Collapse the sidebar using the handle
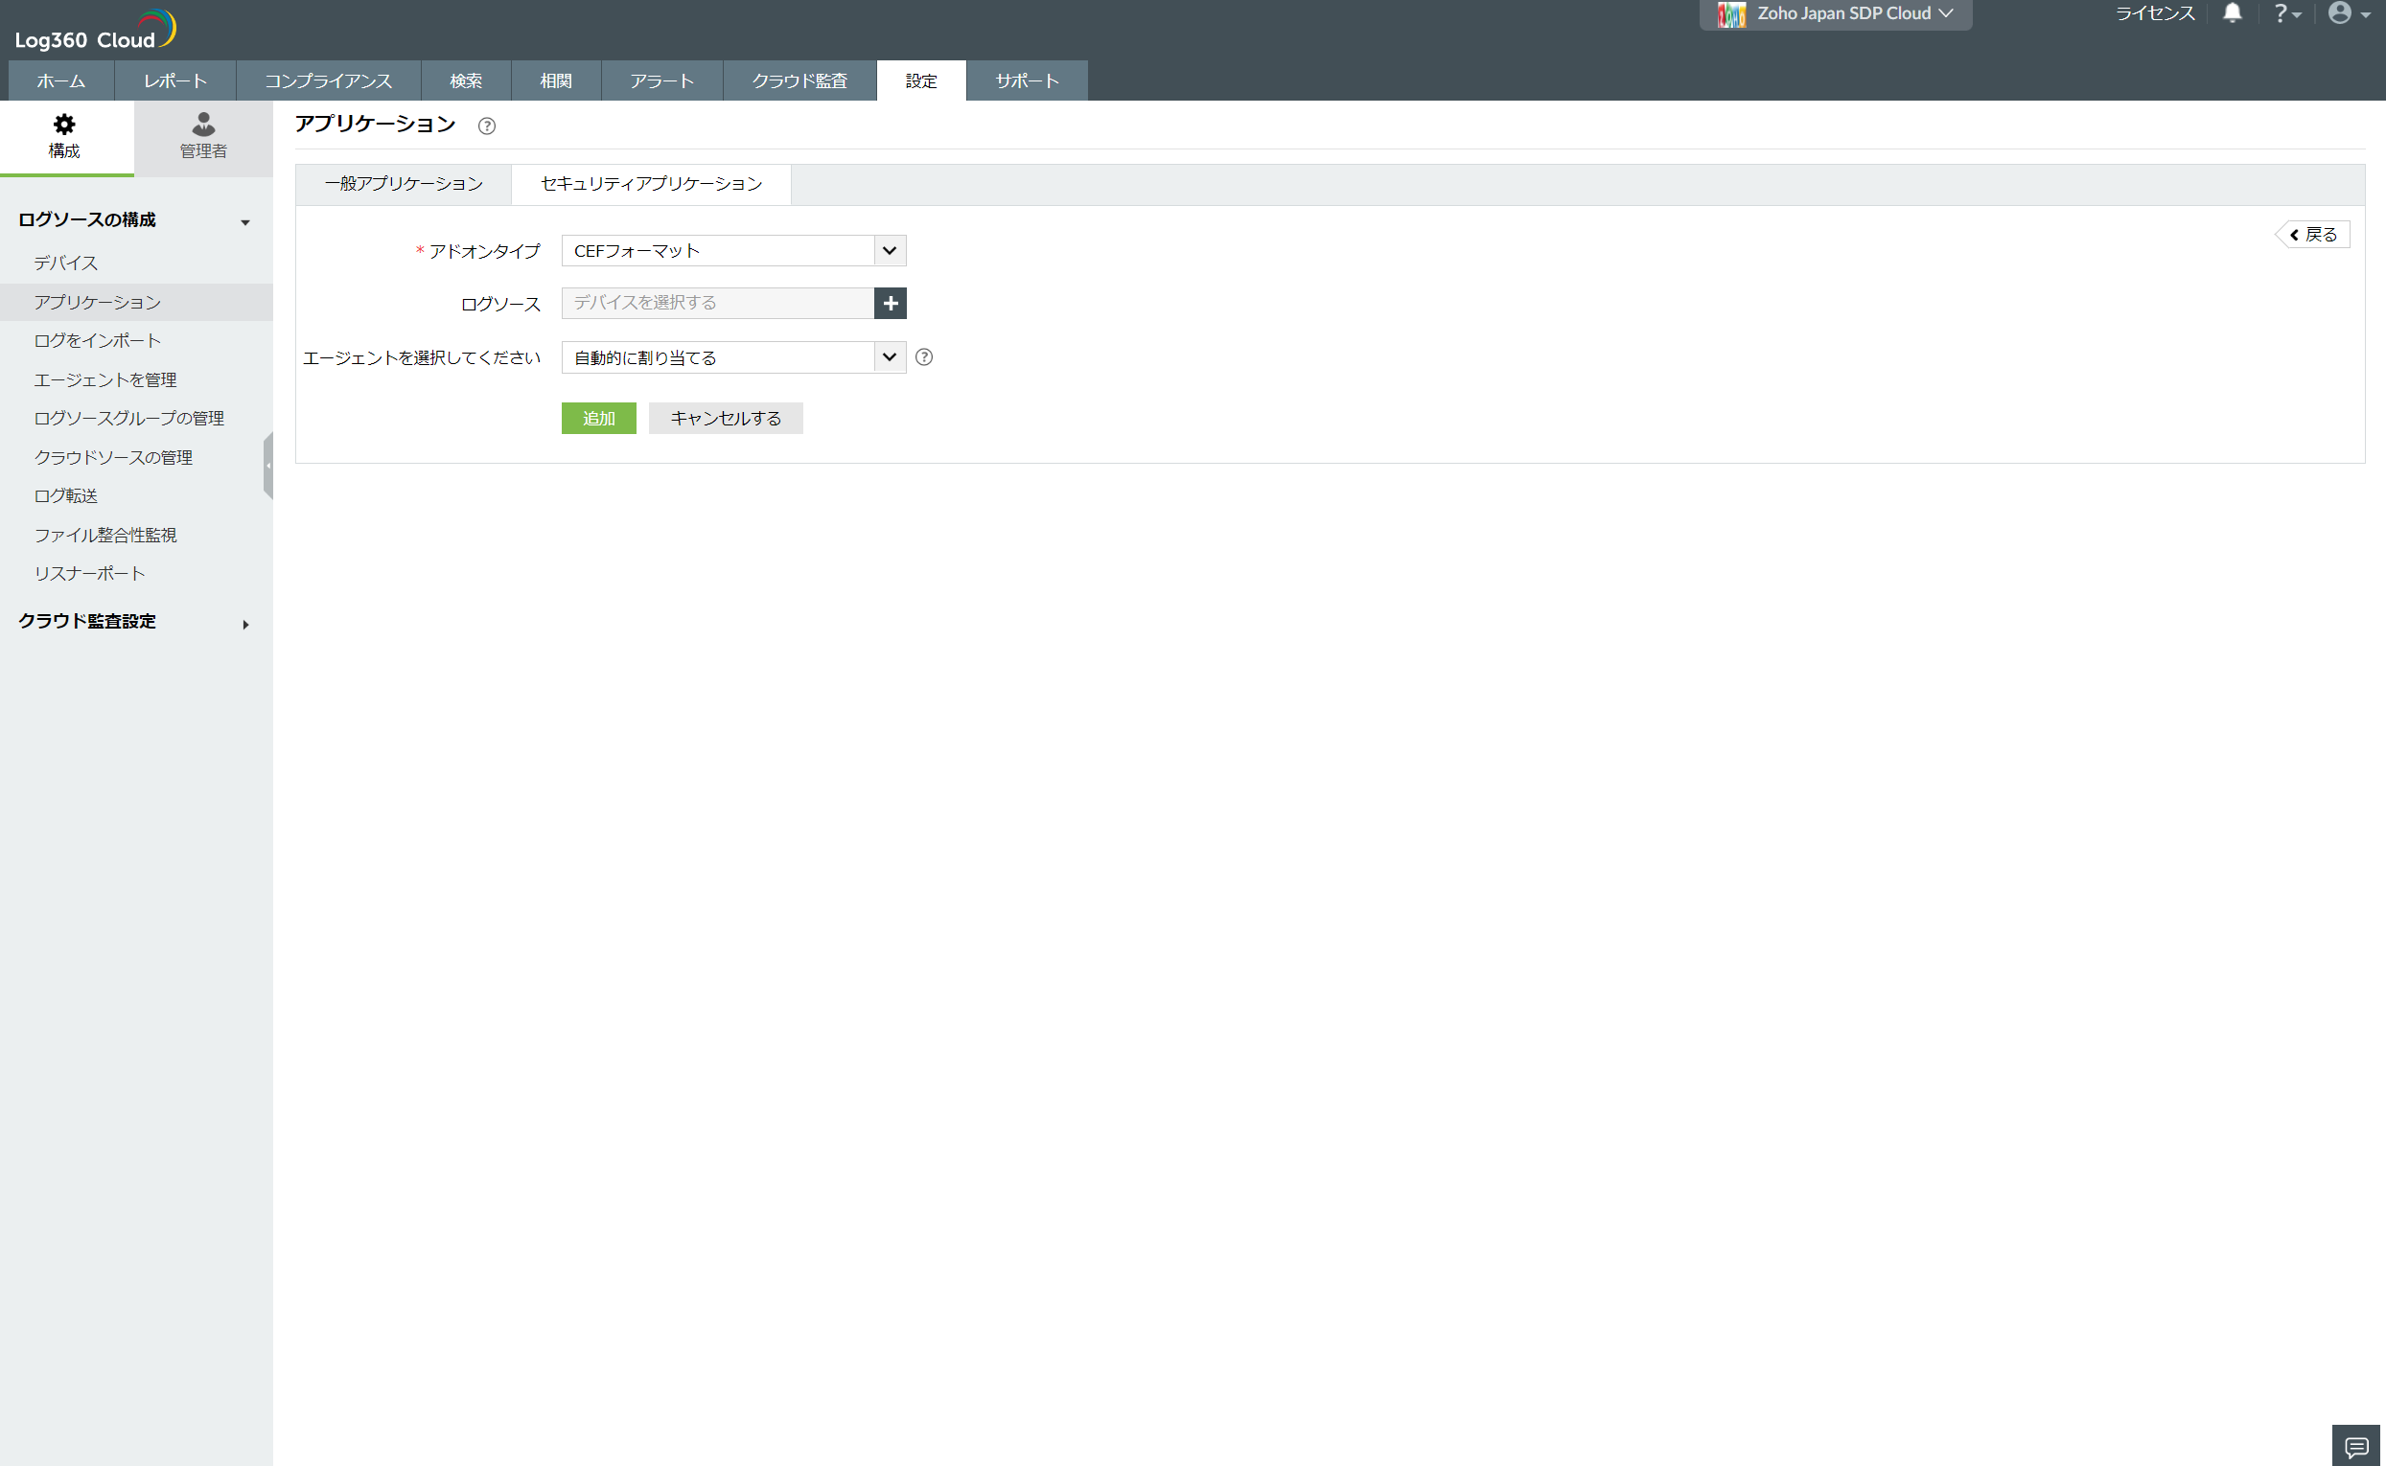The width and height of the screenshot is (2386, 1466). point(268,466)
